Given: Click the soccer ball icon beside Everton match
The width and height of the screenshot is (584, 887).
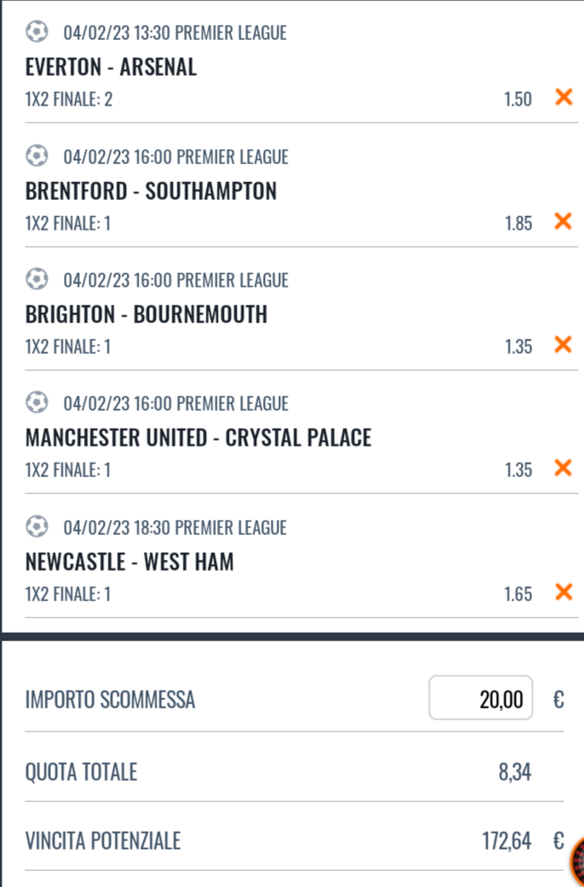Looking at the screenshot, I should 37,32.
